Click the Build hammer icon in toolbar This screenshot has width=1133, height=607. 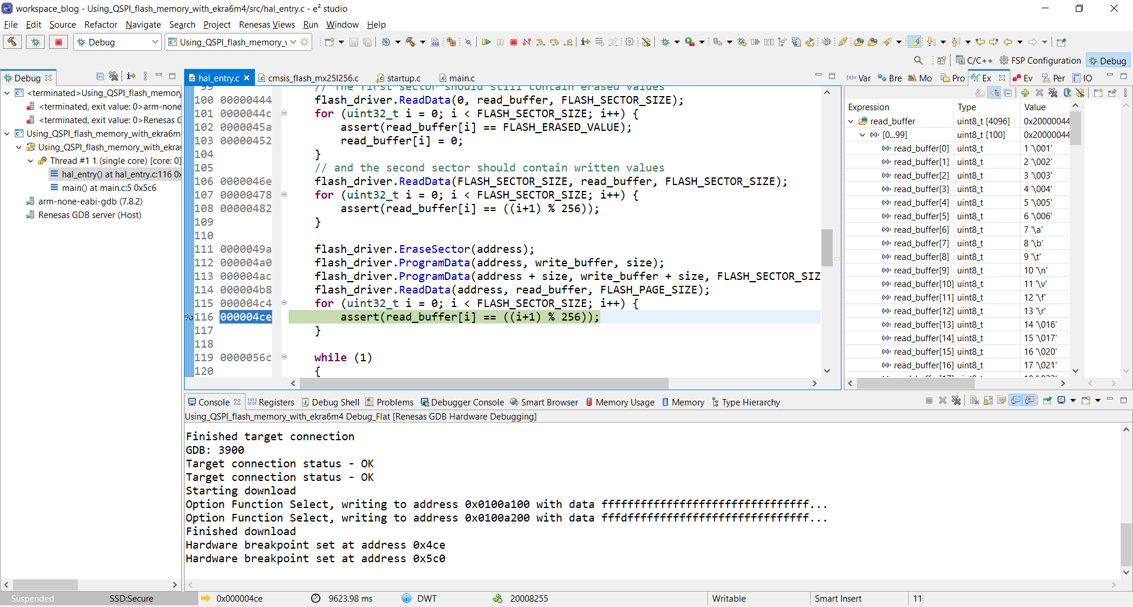[12, 42]
